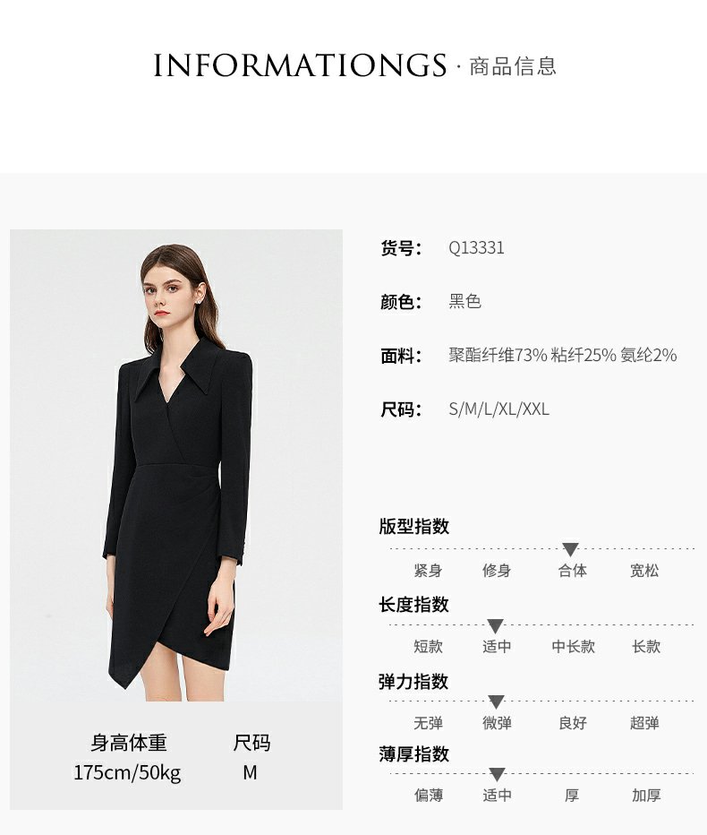Click the black dress model photo
This screenshot has height=835, width=707.
click(176, 466)
